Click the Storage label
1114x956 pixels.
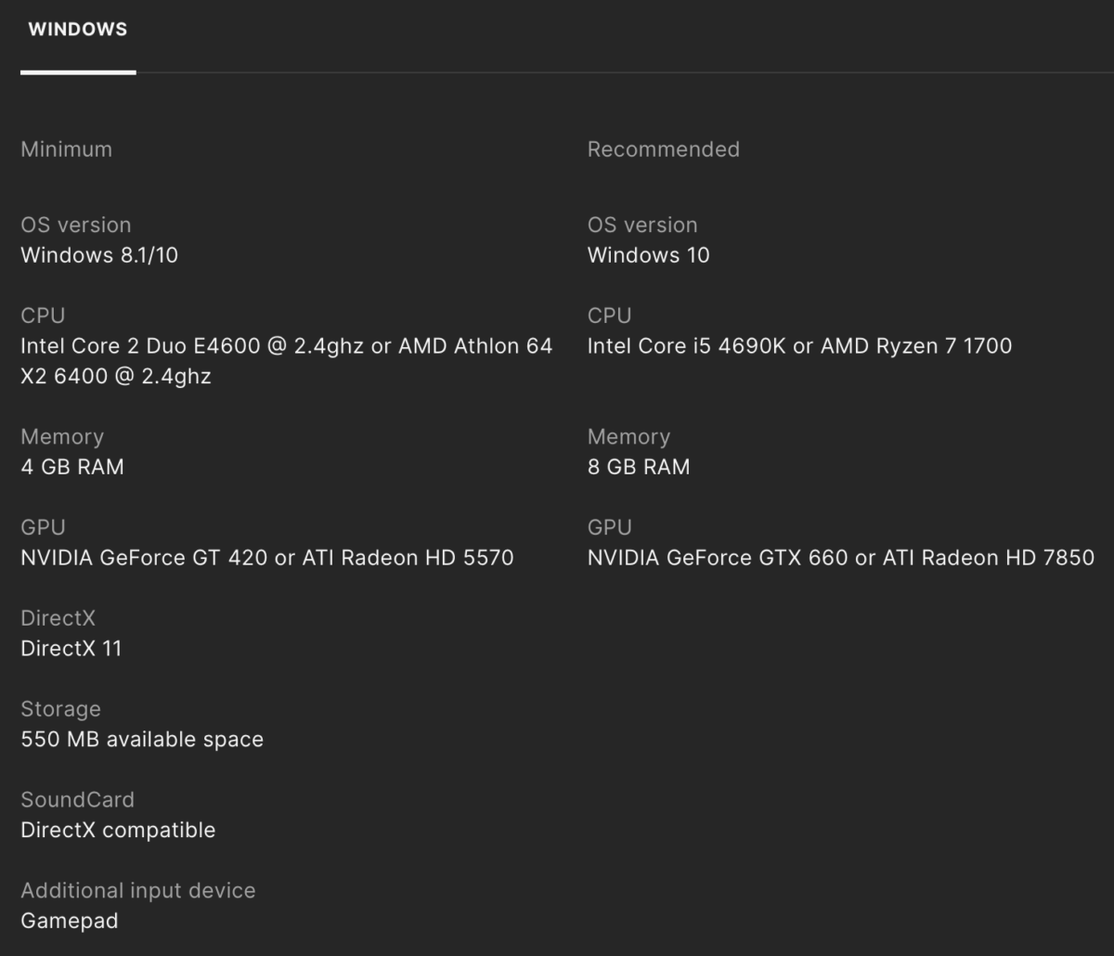coord(60,709)
